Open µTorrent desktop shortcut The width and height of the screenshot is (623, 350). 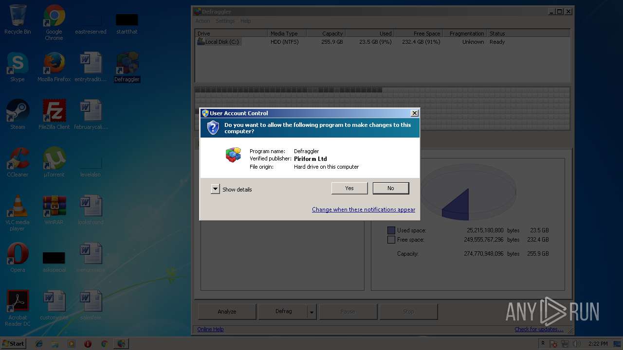pyautogui.click(x=54, y=162)
